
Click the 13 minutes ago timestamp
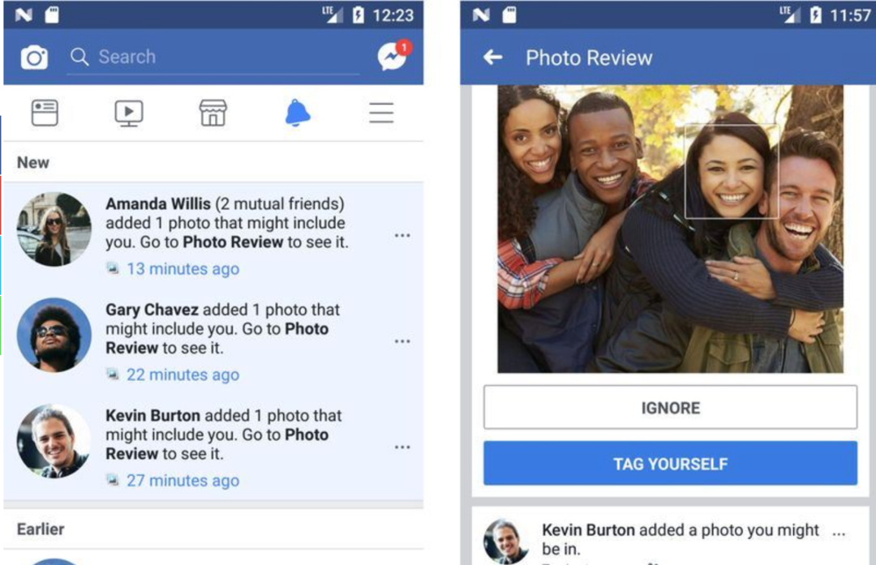point(182,269)
